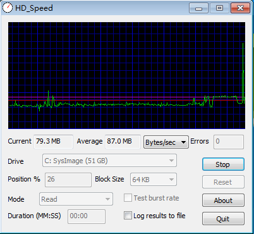The width and height of the screenshot is (254, 234).
Task: Click the Errors count field
Action: tap(229, 142)
